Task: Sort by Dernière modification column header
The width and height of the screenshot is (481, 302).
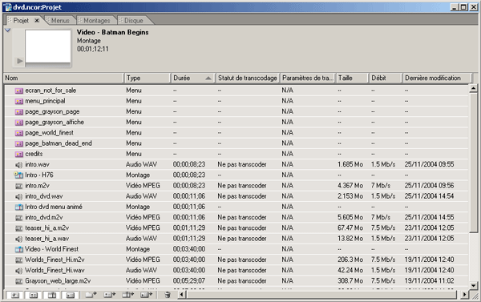Action: click(x=437, y=78)
